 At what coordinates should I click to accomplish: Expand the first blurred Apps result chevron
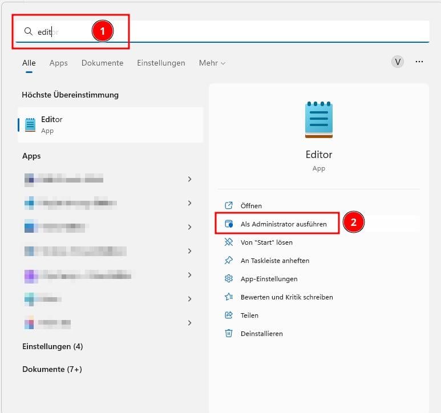[189, 179]
